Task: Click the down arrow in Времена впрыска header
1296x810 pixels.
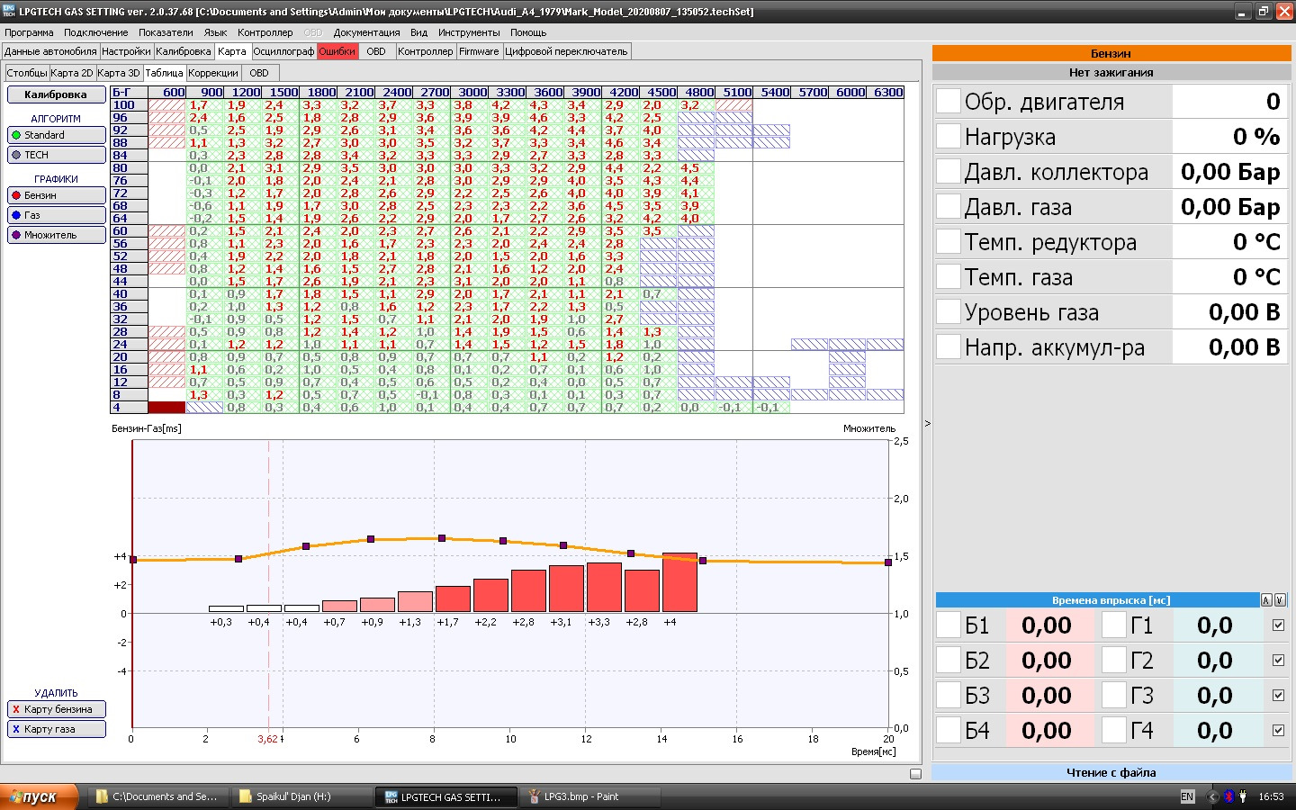Action: click(x=1280, y=600)
